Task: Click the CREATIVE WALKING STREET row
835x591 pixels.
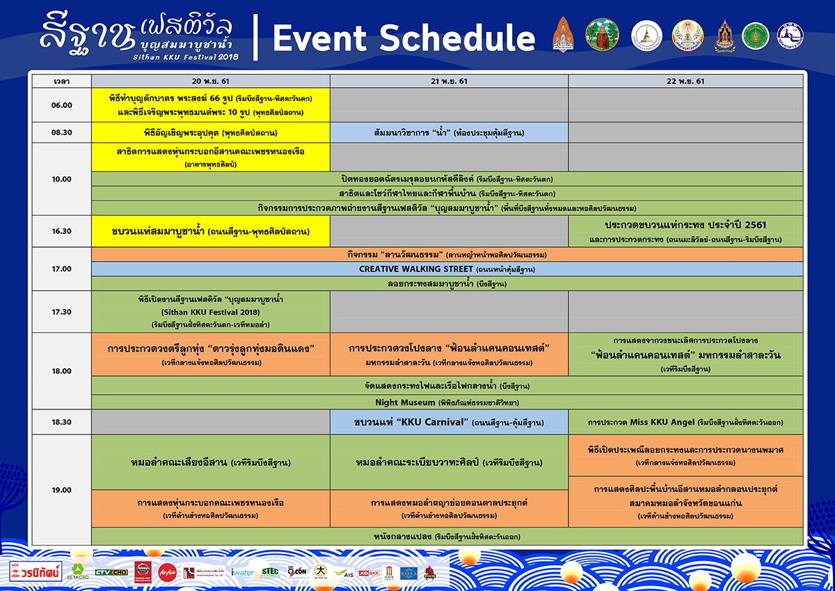Action: tap(447, 269)
